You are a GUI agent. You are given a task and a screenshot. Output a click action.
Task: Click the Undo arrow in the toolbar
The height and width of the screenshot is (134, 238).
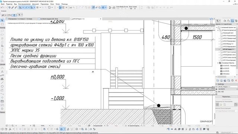(x=2, y=7)
